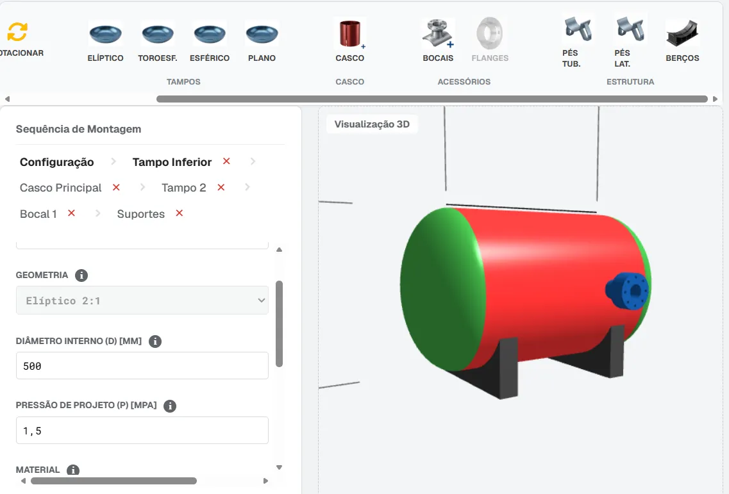Click the form panel scroll down arrow
729x494 pixels.
(x=279, y=468)
